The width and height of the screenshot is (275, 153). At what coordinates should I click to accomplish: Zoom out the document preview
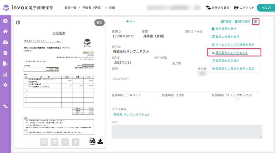(x=65, y=142)
